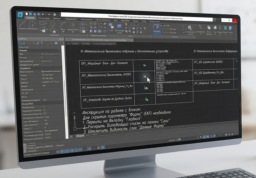Image resolution: width=256 pixels, height=178 pixels.
Task: Open the Layers (Слои) button
Action: (111, 27)
